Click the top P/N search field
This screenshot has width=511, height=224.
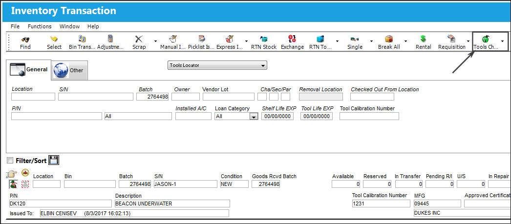tap(57, 116)
